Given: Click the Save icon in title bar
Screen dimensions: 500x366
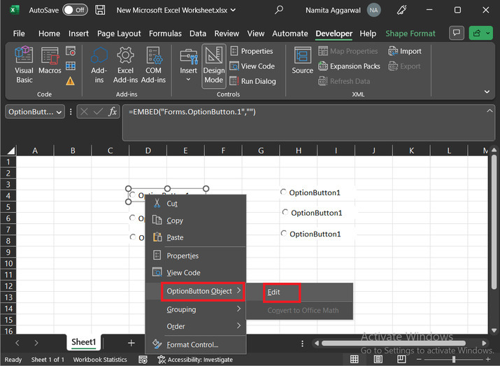Looking at the screenshot, I should point(101,10).
